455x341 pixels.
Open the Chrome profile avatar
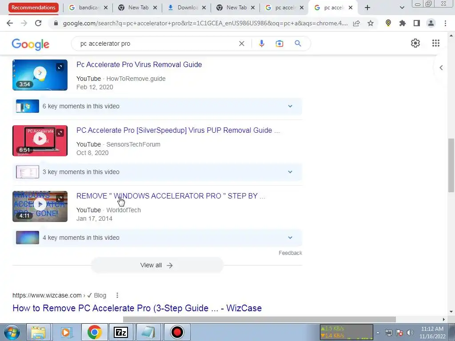(431, 23)
